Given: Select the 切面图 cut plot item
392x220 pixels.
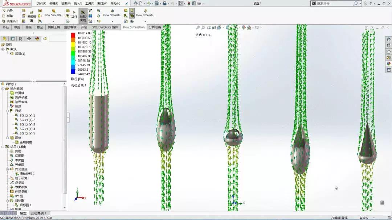Looking at the screenshot, I should 19,155.
